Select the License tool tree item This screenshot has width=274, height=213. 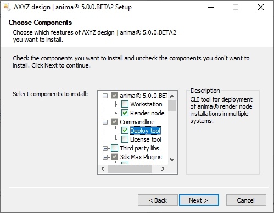tap(146, 139)
